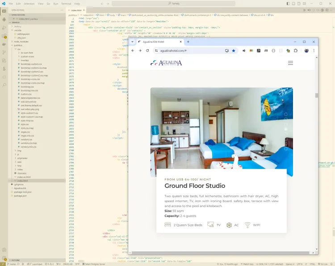The image size is (335, 266).
Task: Click the vertical scrollbar thumb in Chrome
Action: click(x=316, y=95)
